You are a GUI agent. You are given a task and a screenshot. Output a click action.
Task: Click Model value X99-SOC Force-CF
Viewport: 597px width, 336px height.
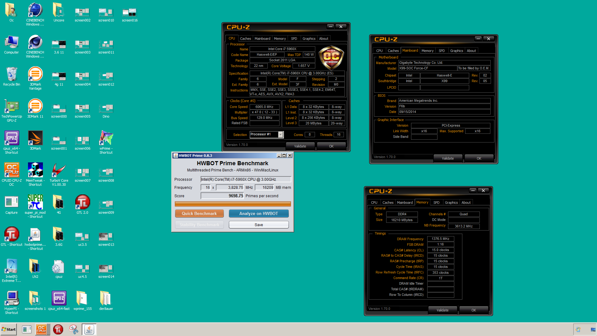click(x=428, y=68)
